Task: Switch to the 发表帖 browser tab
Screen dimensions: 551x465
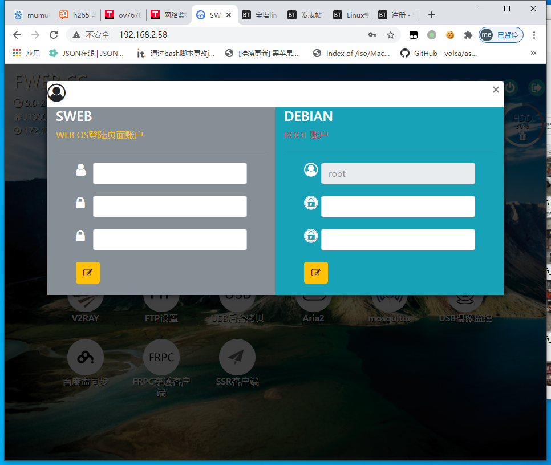Action: point(306,15)
